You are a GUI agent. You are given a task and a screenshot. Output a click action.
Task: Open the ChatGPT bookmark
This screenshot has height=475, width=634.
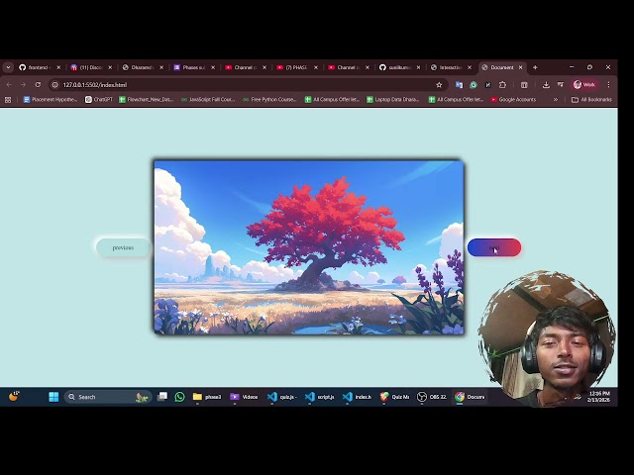tap(99, 99)
